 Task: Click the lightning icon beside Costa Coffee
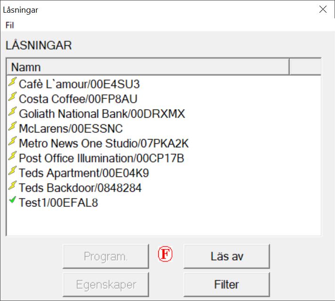click(13, 98)
